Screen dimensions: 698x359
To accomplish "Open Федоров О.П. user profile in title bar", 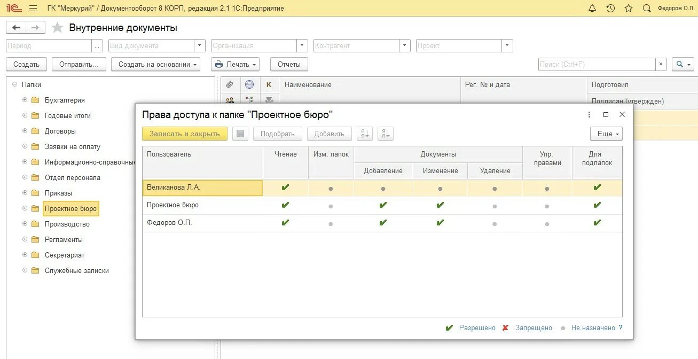I will pos(676,9).
